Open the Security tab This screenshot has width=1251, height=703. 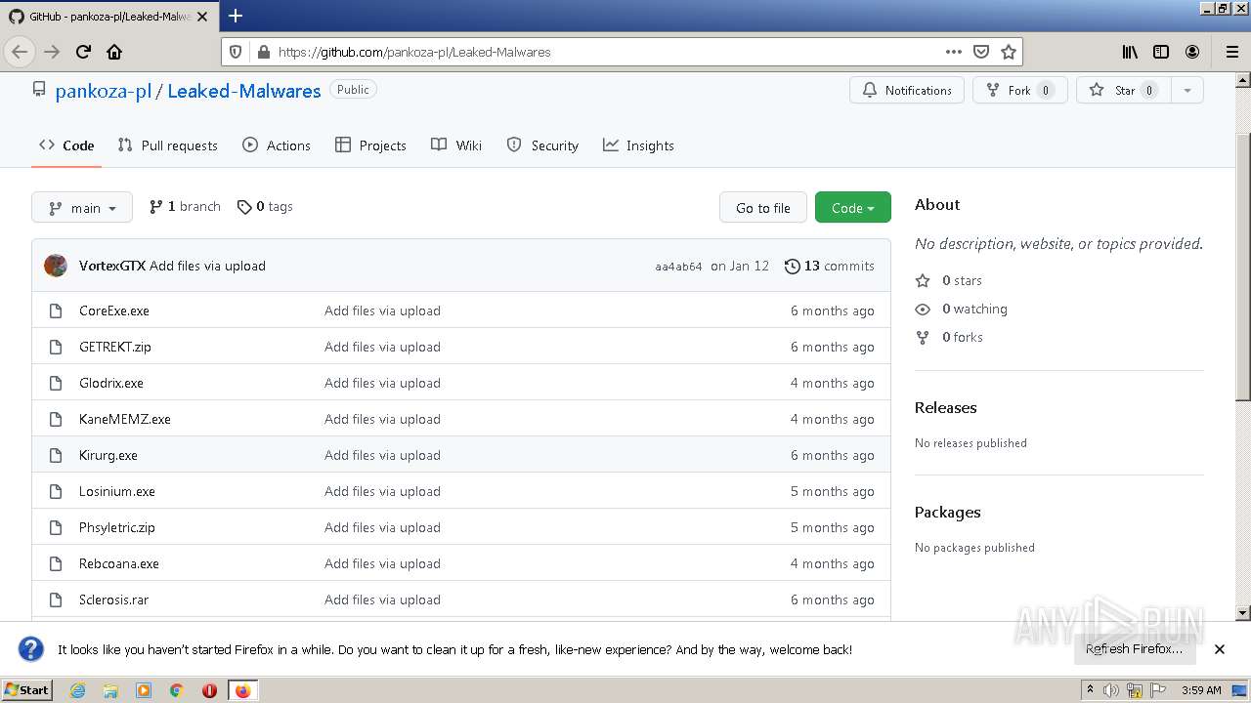coord(542,145)
